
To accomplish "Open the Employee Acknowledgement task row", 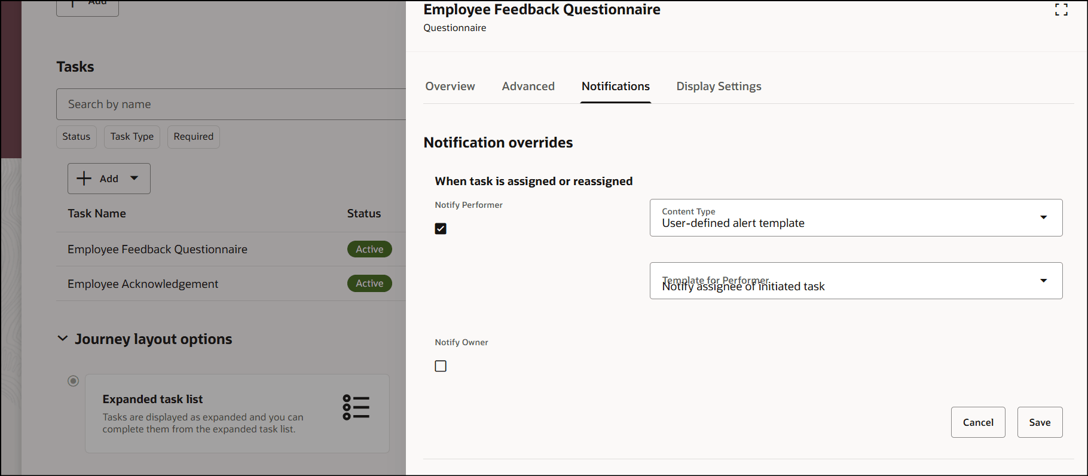I will pyautogui.click(x=231, y=284).
